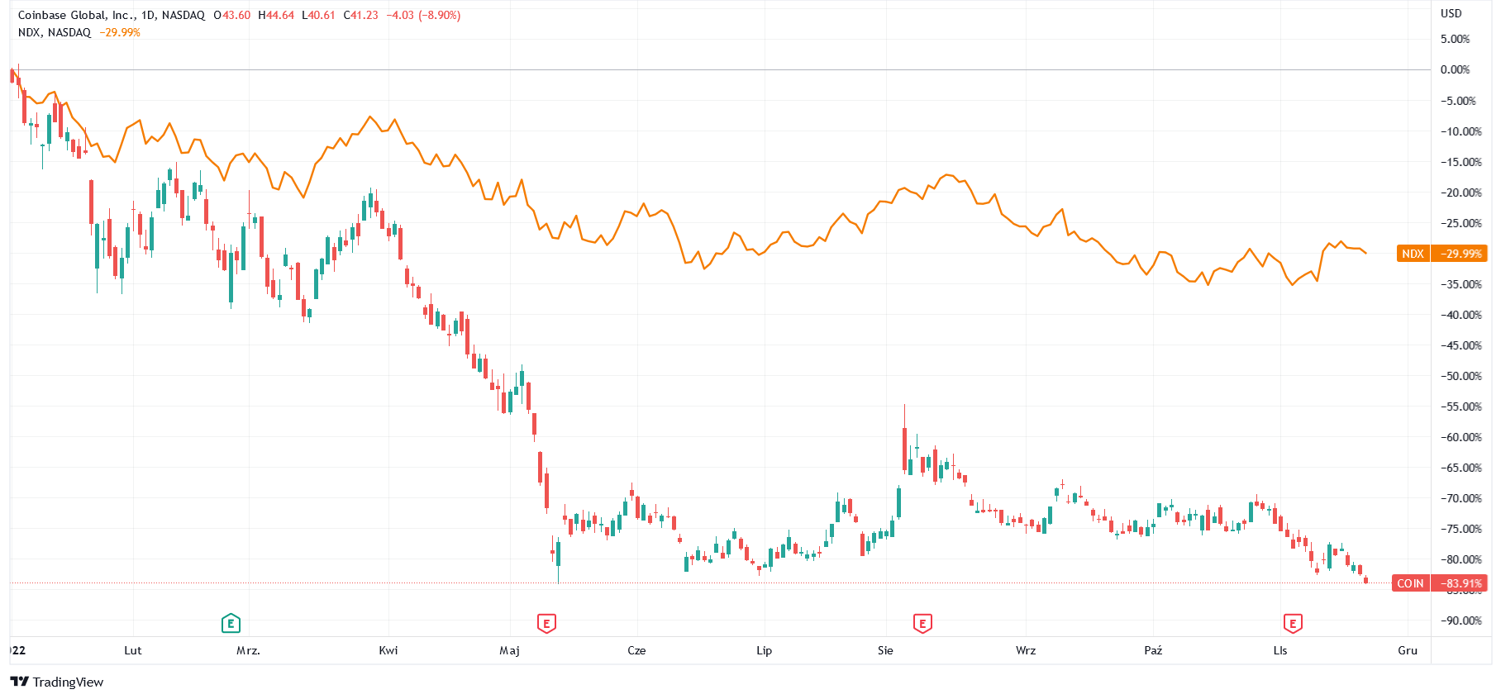Click the 0.00% axis label
The image size is (1501, 699).
pos(1455,69)
